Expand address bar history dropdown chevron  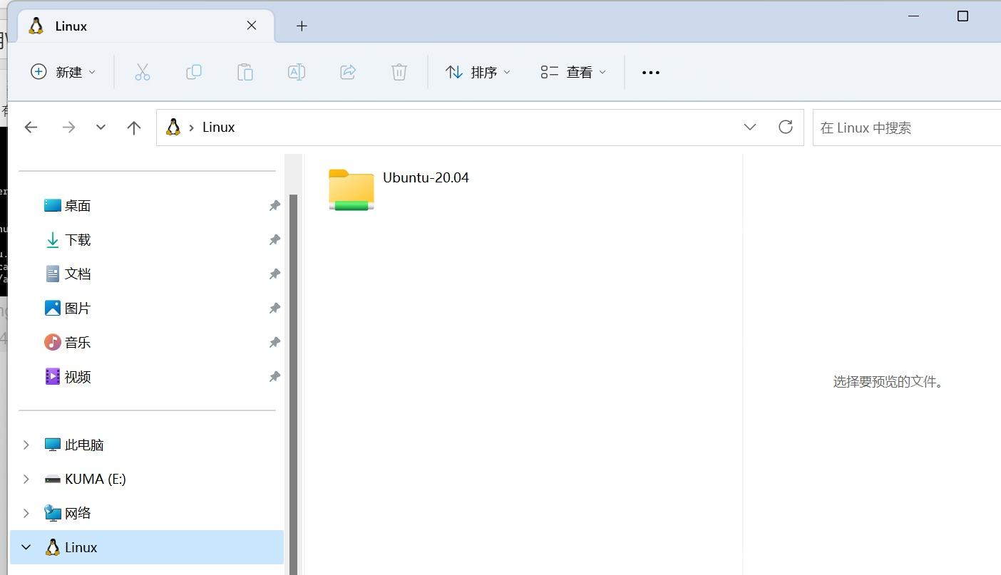tap(750, 127)
